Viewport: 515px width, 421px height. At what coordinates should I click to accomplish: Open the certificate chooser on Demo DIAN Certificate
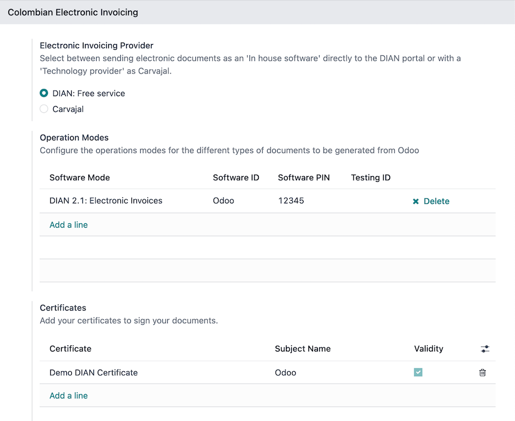pyautogui.click(x=93, y=372)
